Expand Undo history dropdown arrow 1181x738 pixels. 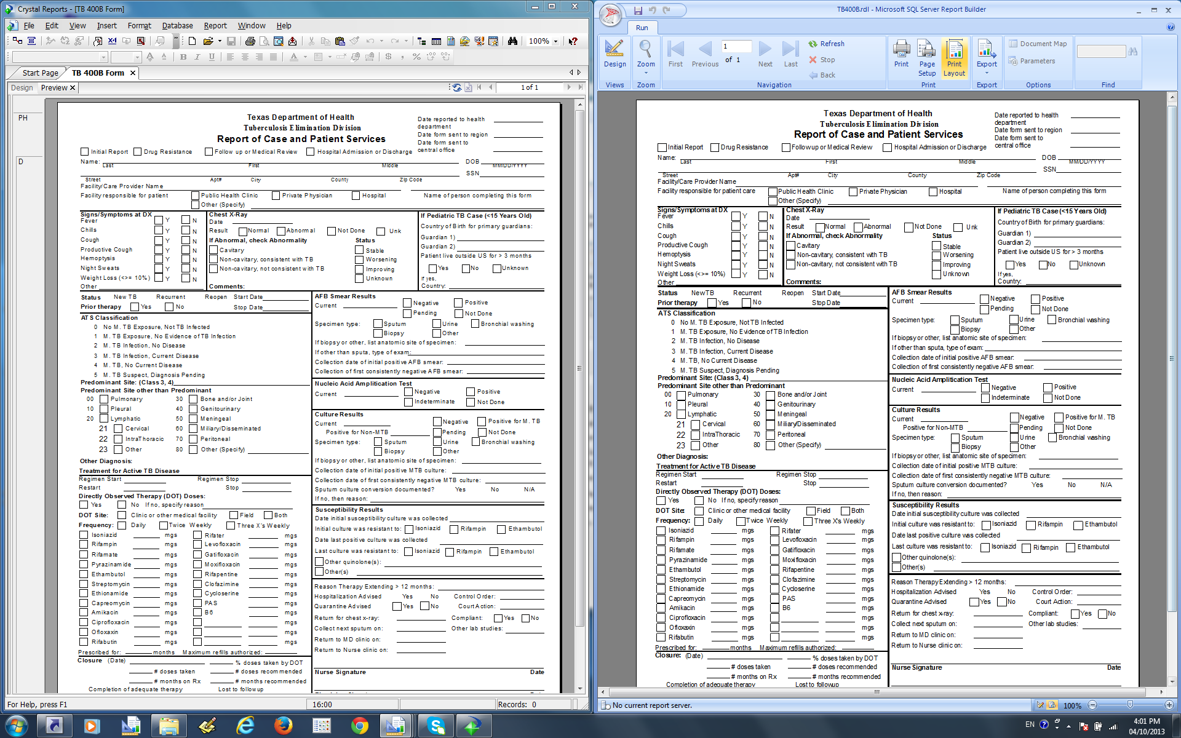(381, 41)
